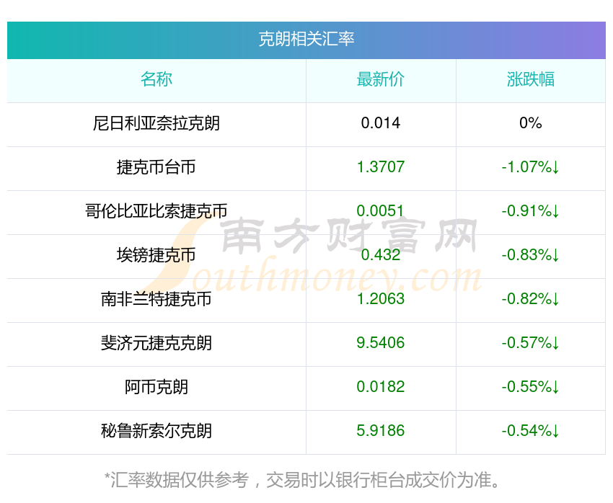The height and width of the screenshot is (503, 613).
Task: Select the 涨跌幅 column header
Action: tap(531, 79)
